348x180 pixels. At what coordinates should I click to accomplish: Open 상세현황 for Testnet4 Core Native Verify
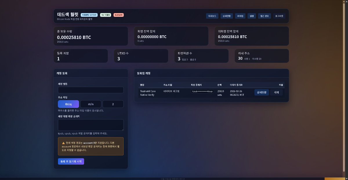(262, 92)
